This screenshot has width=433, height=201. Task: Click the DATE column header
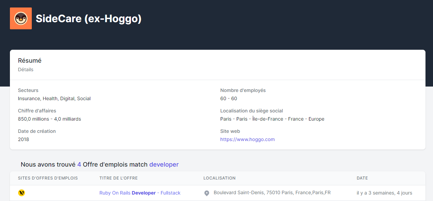point(362,178)
